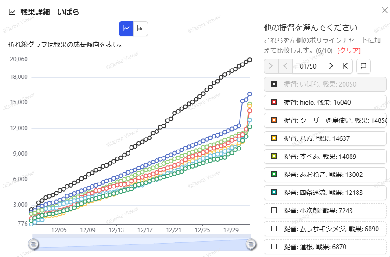
Task: Click the 12/13 x-axis label
Action: (117, 230)
